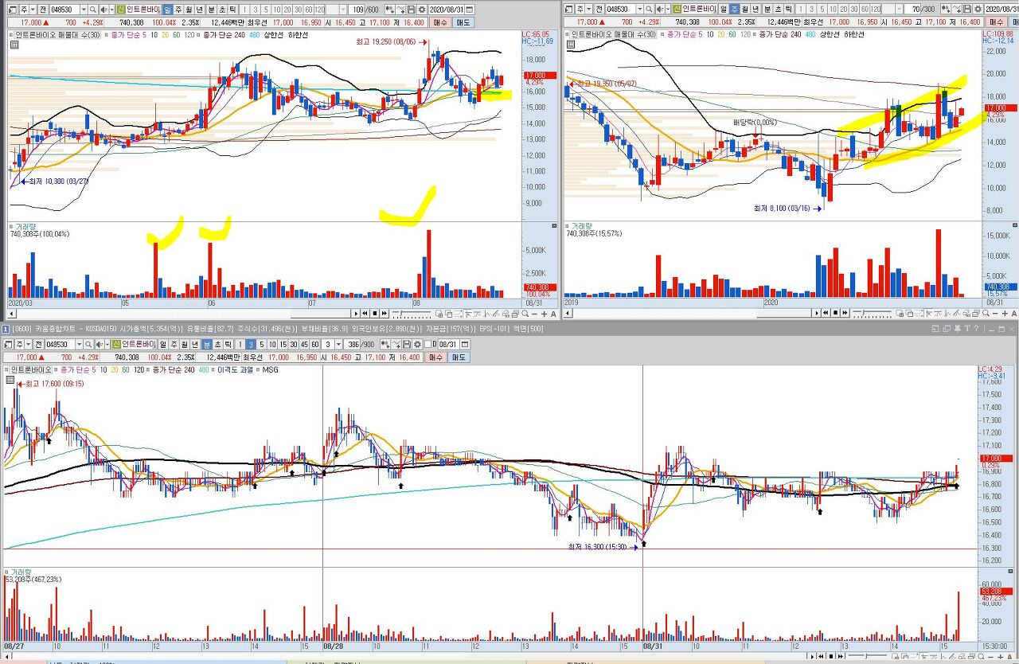Click the green 신 badge in bottom chart toolbar

116,343
